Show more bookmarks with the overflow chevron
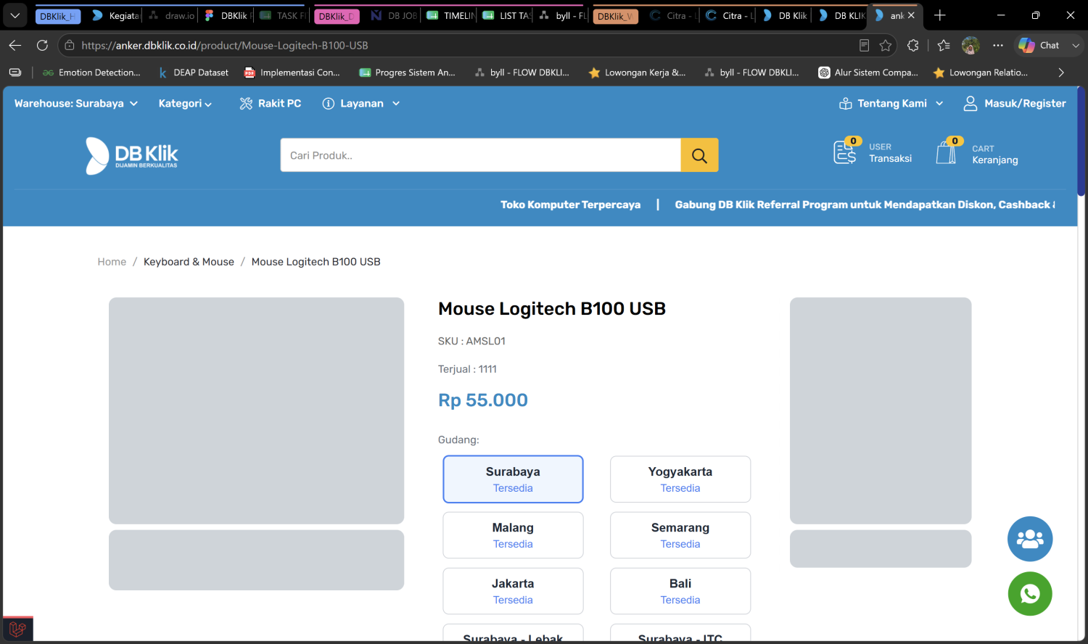 pyautogui.click(x=1061, y=73)
